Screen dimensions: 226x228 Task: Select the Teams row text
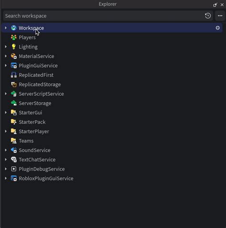[x=26, y=141]
